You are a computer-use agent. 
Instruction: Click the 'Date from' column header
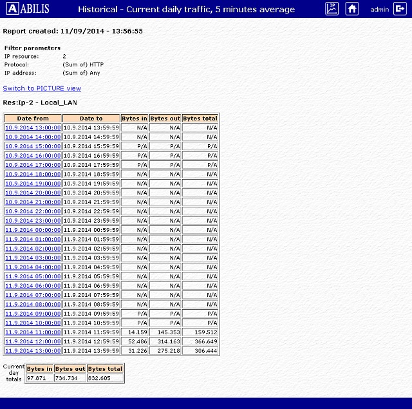[x=33, y=119]
